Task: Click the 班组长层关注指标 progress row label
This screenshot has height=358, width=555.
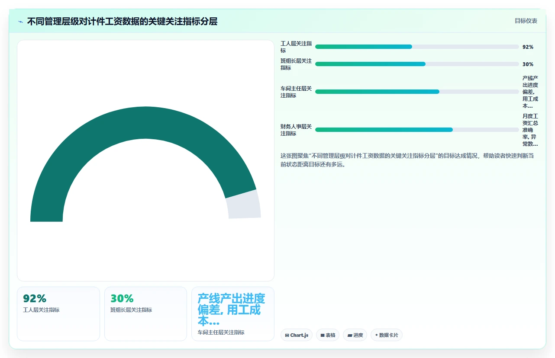Action: 296,64
